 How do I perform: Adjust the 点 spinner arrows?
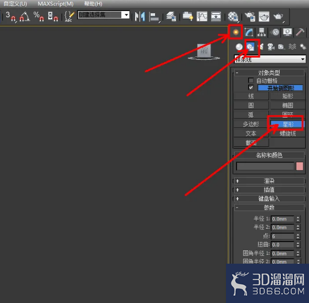click(x=298, y=236)
